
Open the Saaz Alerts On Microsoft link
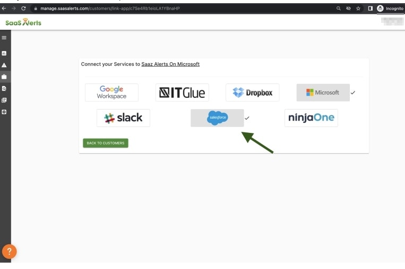click(170, 64)
